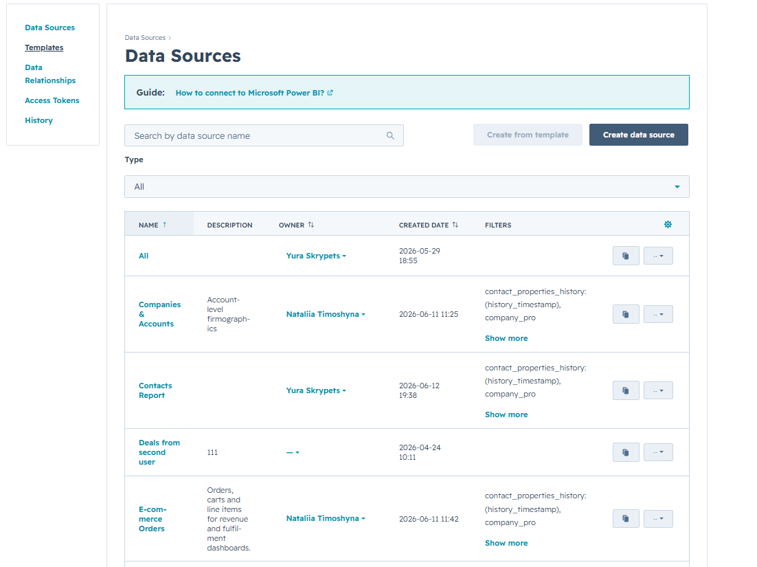Open Deals from second user data source
This screenshot has width=757, height=567.
(159, 452)
